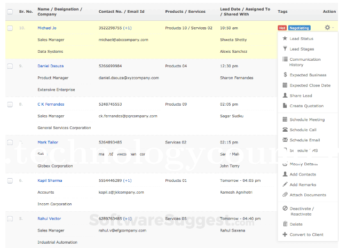Image resolution: width=339 pixels, height=248 pixels.
Task: Click (+1) beside number 3522298755
Action: coord(128,28)
